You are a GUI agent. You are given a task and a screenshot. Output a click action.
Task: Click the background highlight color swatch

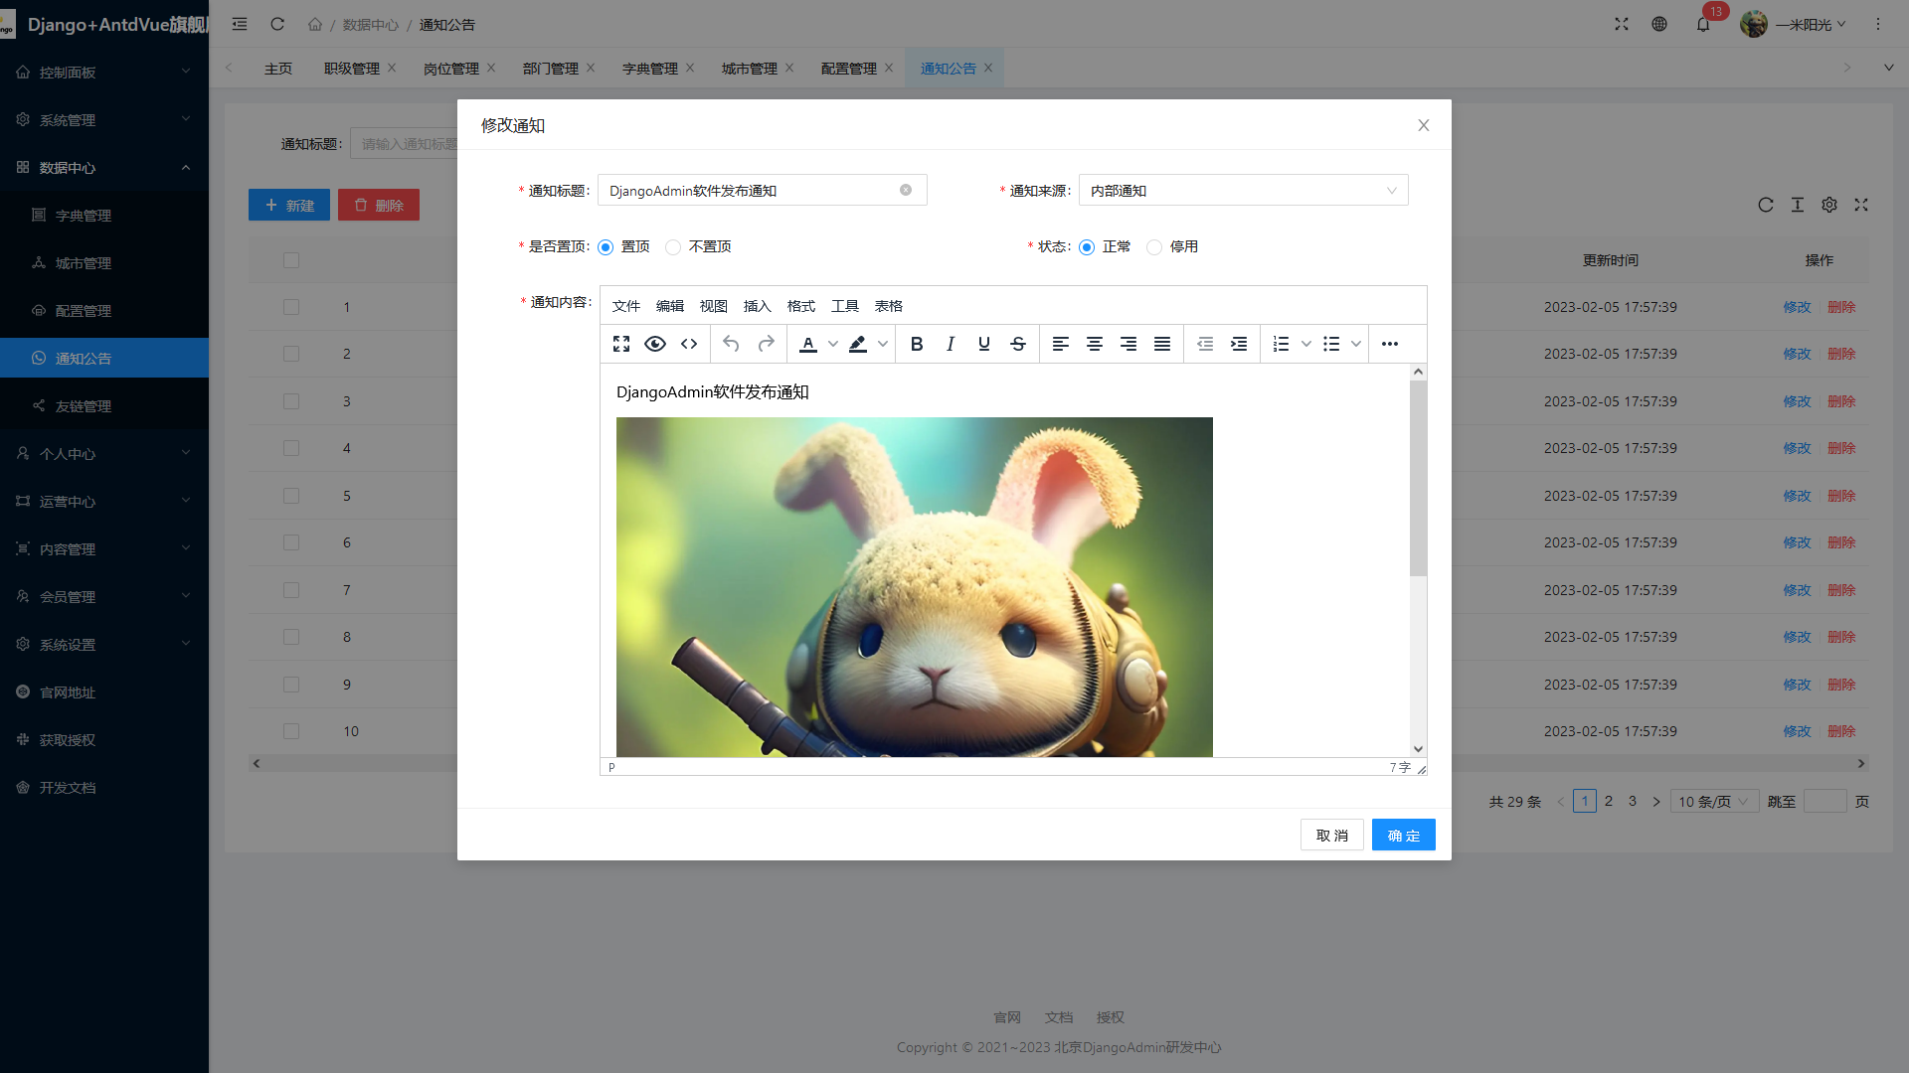[x=858, y=344]
